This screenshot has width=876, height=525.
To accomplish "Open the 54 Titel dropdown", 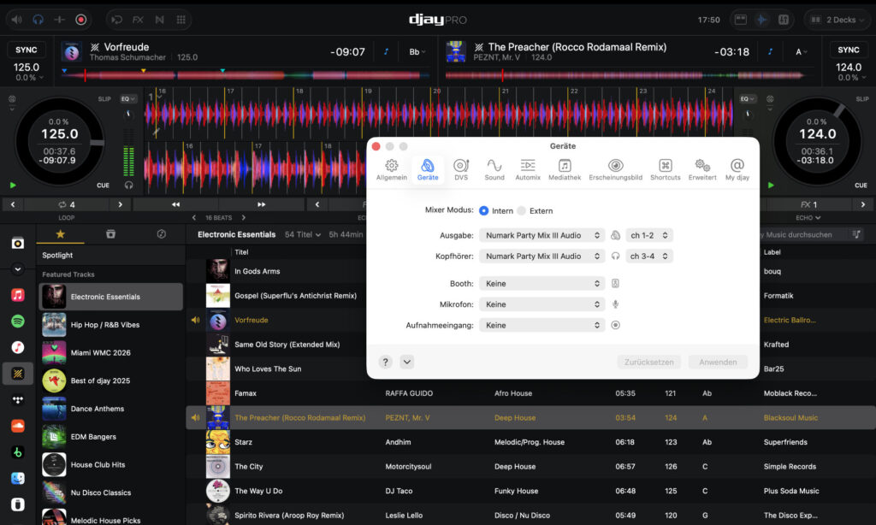I will click(x=303, y=234).
